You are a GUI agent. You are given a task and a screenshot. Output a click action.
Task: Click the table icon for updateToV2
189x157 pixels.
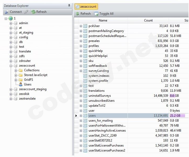85,106
